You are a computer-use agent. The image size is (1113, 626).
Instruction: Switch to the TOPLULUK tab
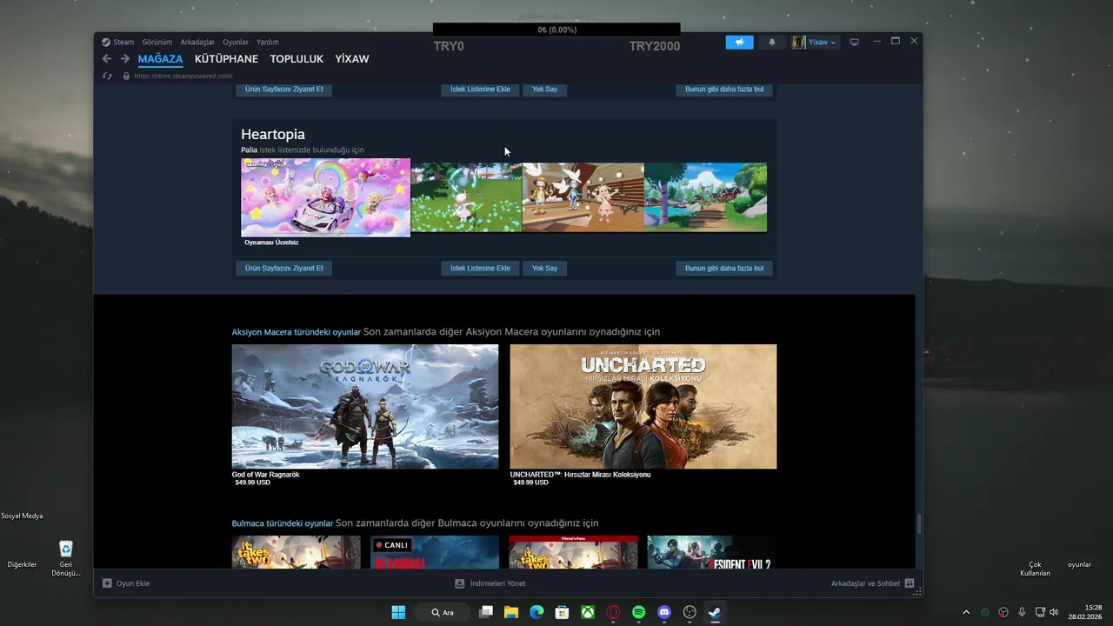297,59
